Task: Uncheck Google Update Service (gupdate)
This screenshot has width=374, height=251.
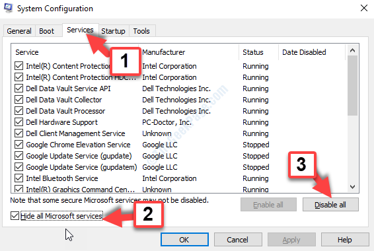Action: [x=19, y=156]
